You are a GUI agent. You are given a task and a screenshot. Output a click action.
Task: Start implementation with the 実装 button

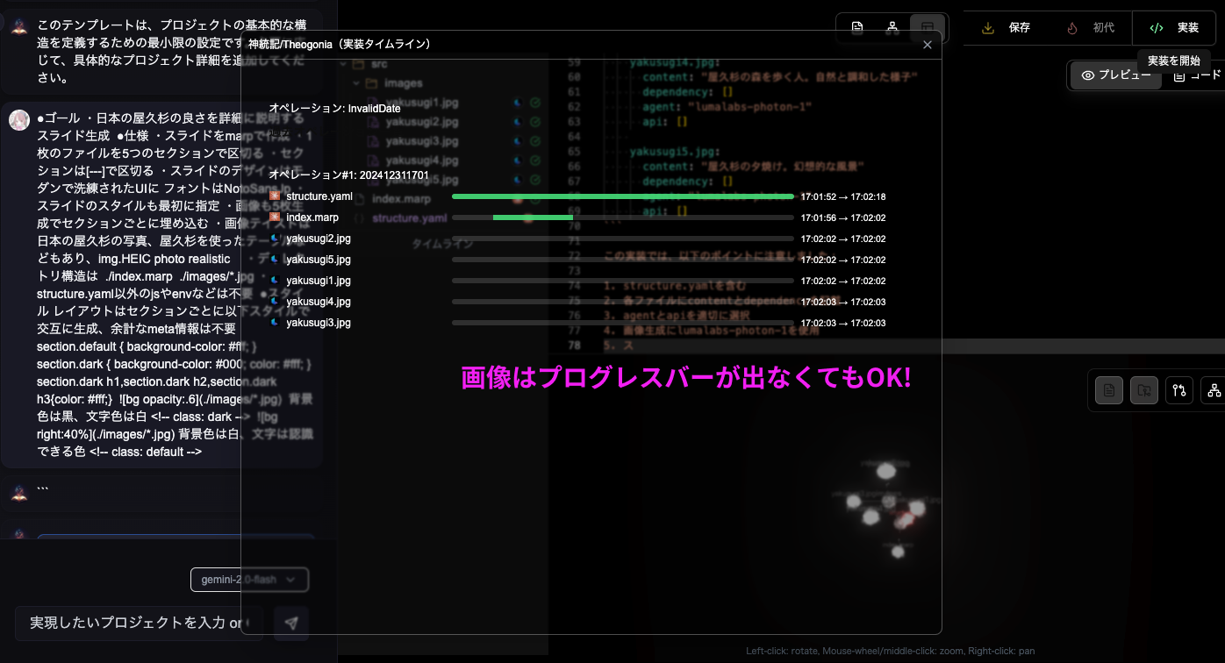coord(1174,28)
